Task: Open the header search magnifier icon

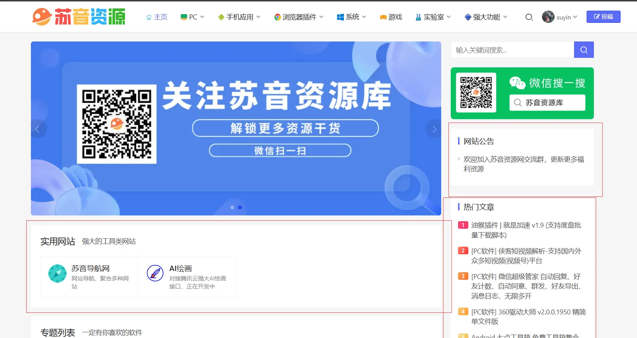Action: tap(529, 17)
